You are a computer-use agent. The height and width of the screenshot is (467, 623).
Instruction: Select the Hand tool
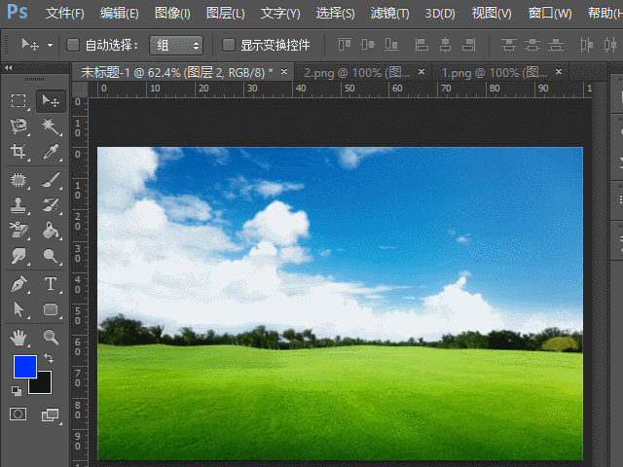(x=18, y=338)
